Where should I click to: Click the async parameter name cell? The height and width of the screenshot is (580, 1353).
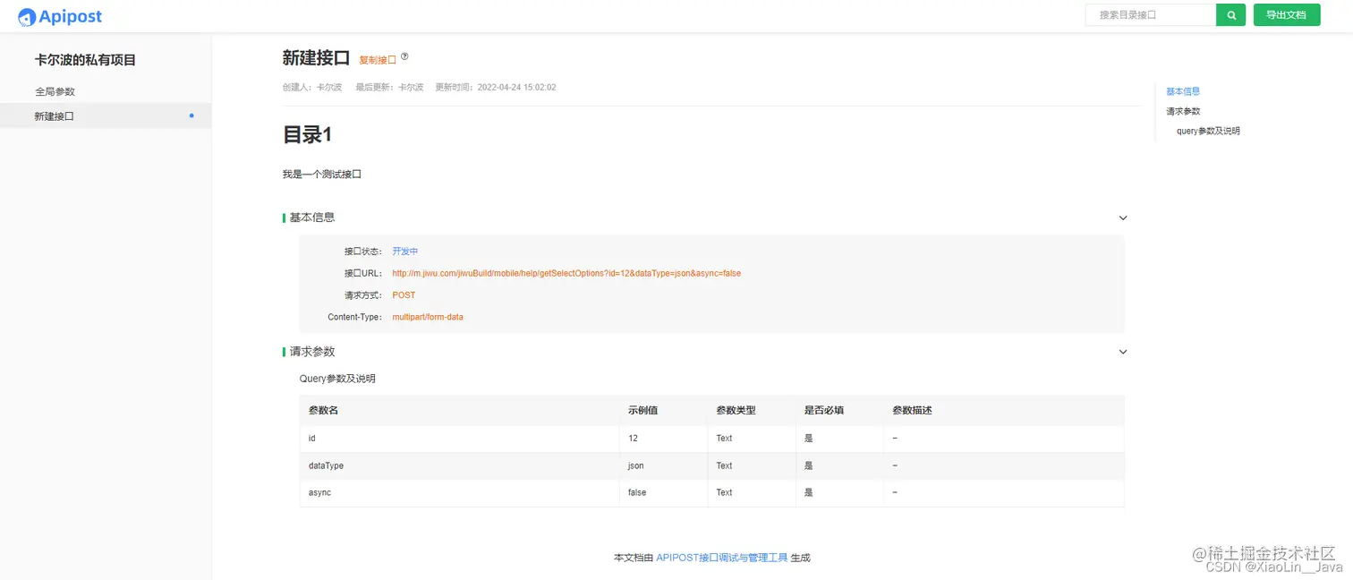[459, 493]
